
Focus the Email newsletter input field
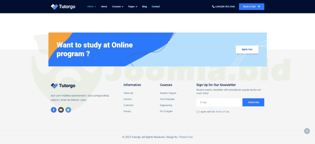(219, 102)
